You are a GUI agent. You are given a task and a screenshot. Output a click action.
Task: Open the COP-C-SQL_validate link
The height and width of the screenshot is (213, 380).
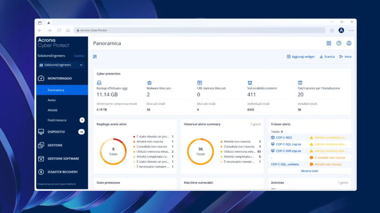285,164
